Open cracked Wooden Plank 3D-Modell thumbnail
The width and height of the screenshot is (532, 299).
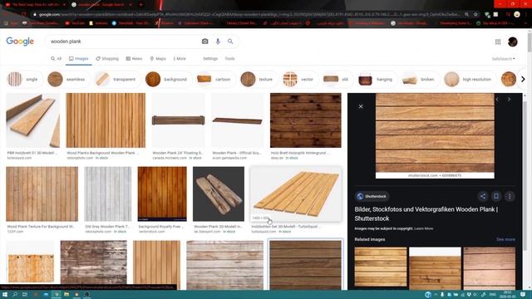[x=219, y=194]
